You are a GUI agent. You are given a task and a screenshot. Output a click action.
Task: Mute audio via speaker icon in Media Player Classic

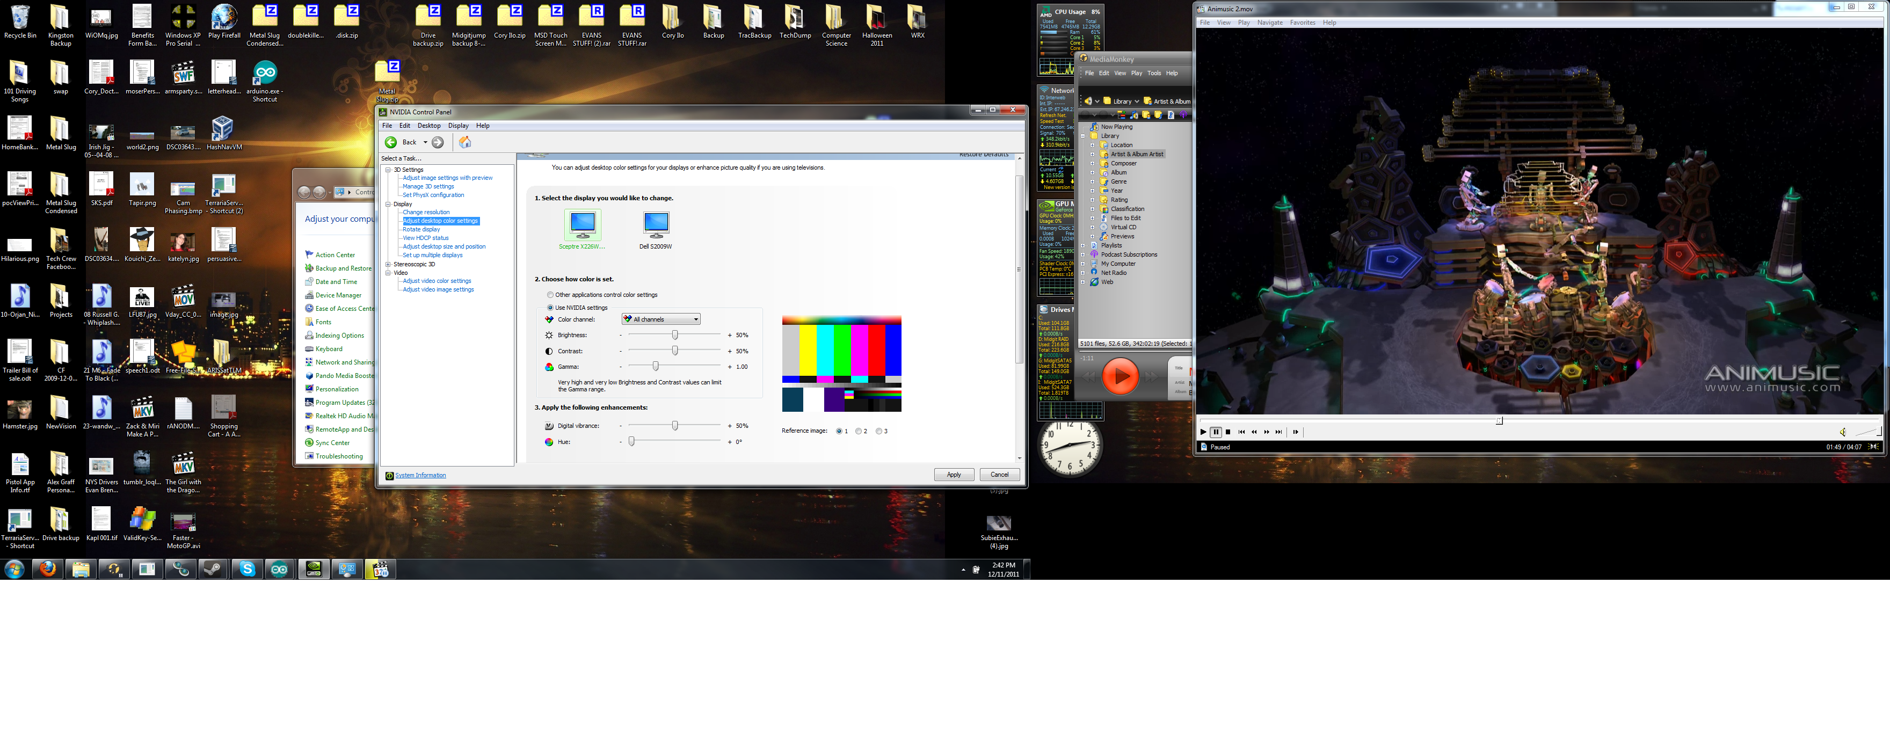1842,432
